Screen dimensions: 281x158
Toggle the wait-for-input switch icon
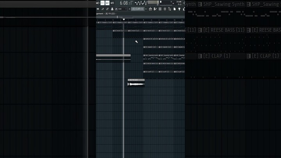pos(98,3)
